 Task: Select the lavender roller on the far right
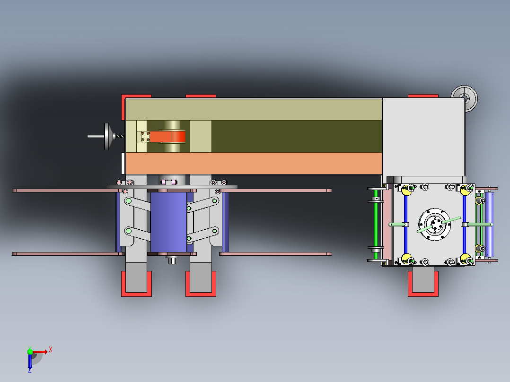point(489,224)
